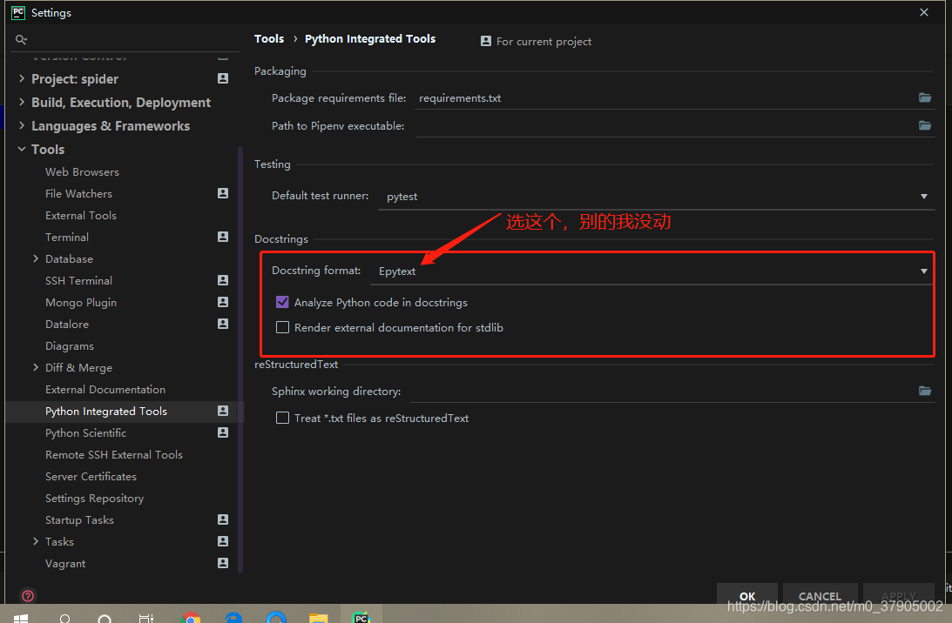Open the Windows Start menu

point(21,618)
